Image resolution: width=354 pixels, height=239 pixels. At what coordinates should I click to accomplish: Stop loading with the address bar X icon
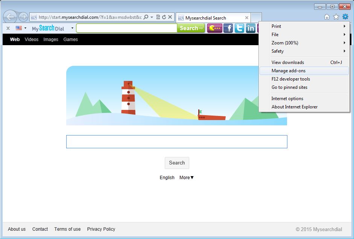170,17
